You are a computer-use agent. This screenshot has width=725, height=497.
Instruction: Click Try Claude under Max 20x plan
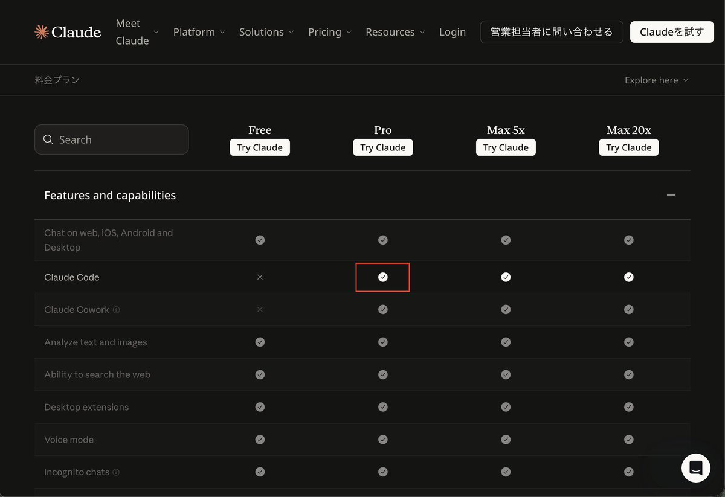coord(629,147)
